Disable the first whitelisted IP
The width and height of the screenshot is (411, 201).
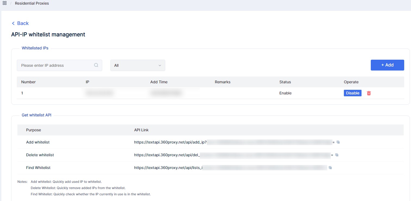pyautogui.click(x=353, y=93)
